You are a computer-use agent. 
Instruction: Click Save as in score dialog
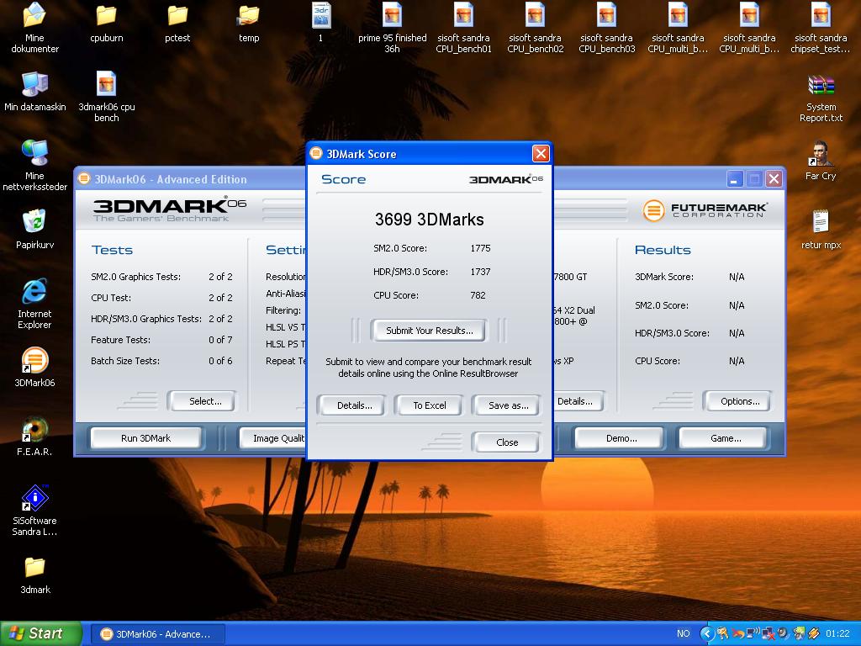pyautogui.click(x=508, y=405)
